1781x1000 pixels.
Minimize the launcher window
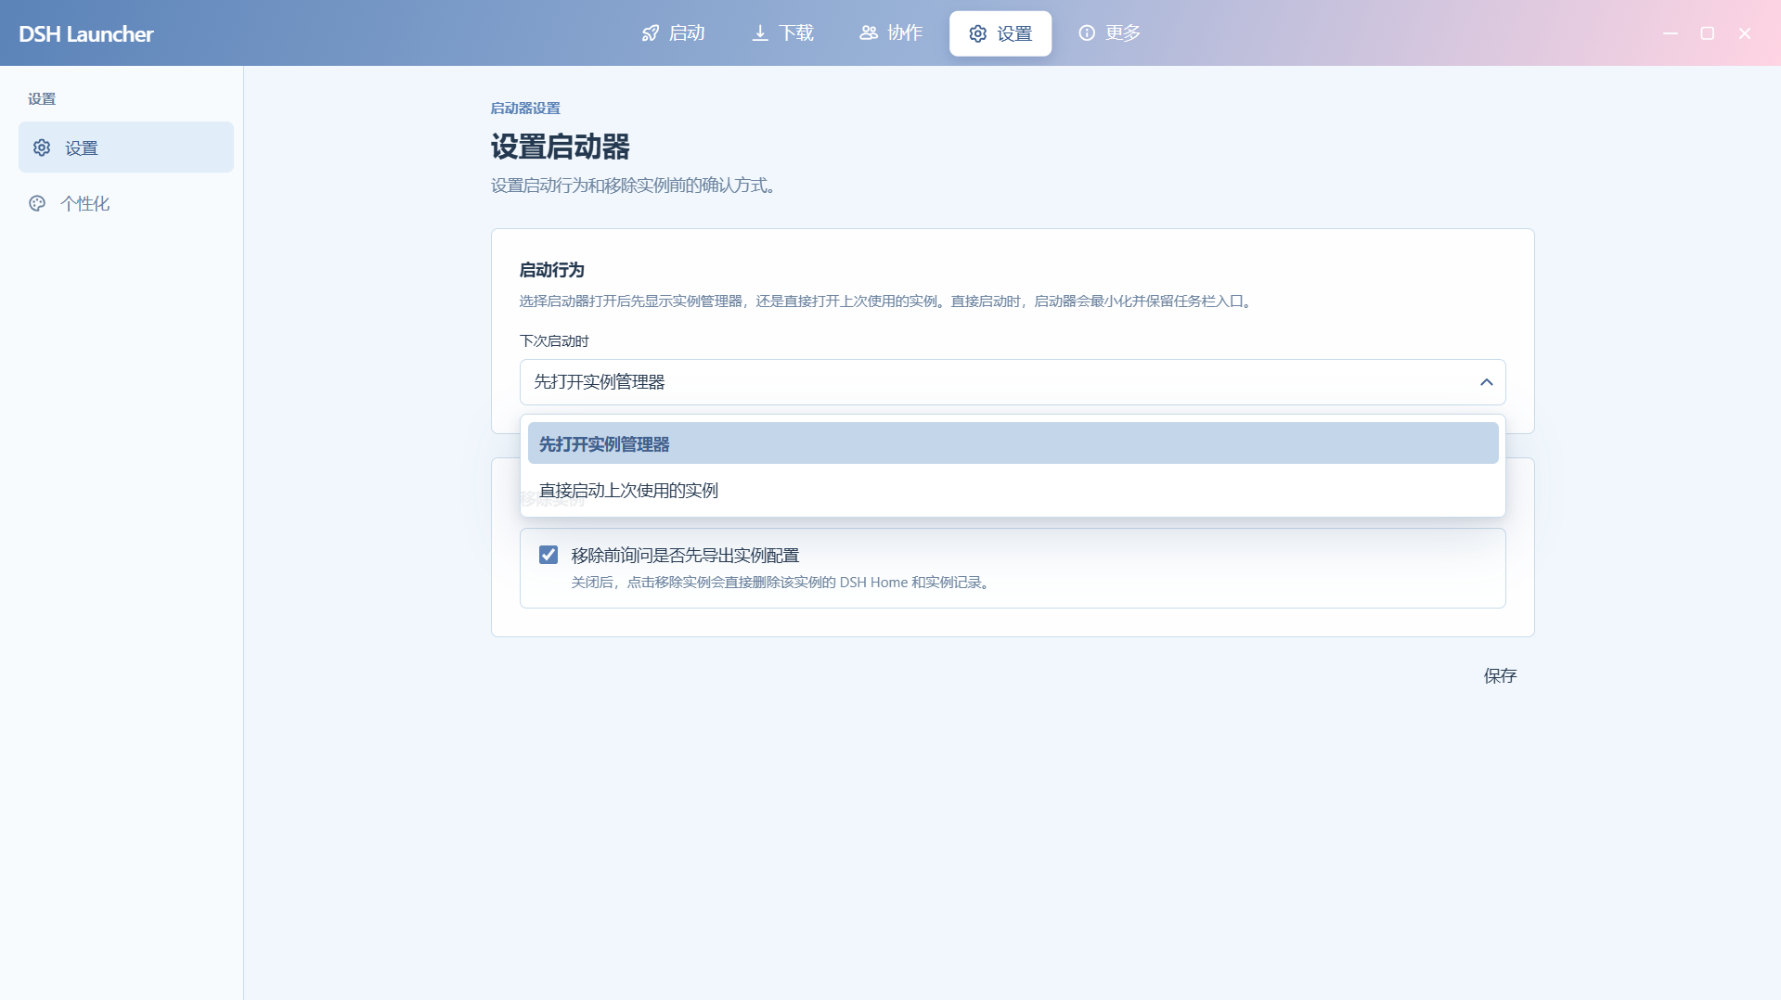point(1671,33)
